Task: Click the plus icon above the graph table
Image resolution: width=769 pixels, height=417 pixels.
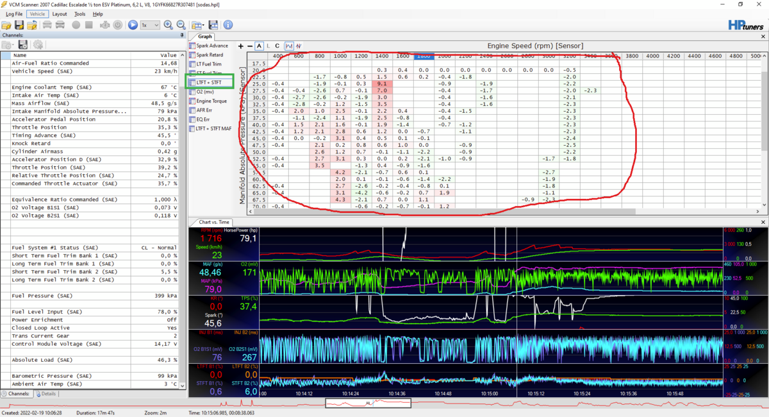Action: (x=241, y=46)
